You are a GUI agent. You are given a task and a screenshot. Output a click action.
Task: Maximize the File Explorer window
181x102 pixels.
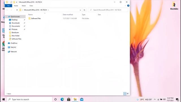click(121, 2)
